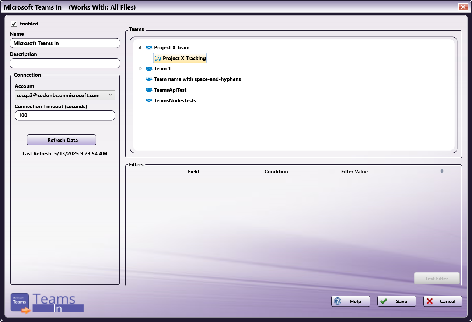The width and height of the screenshot is (472, 322).
Task: Open the Account dropdown
Action: tap(65, 95)
